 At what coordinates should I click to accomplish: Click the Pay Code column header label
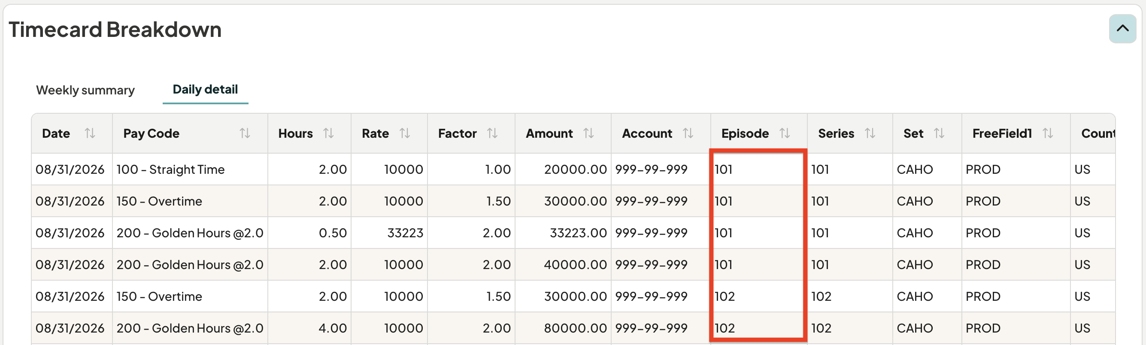pyautogui.click(x=151, y=133)
